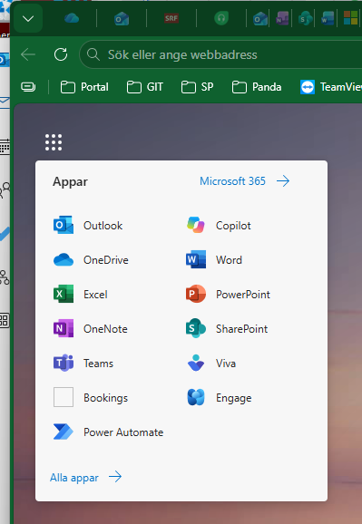Switch to the OneNote pinned tab
362x524 pixels.
pos(282,18)
